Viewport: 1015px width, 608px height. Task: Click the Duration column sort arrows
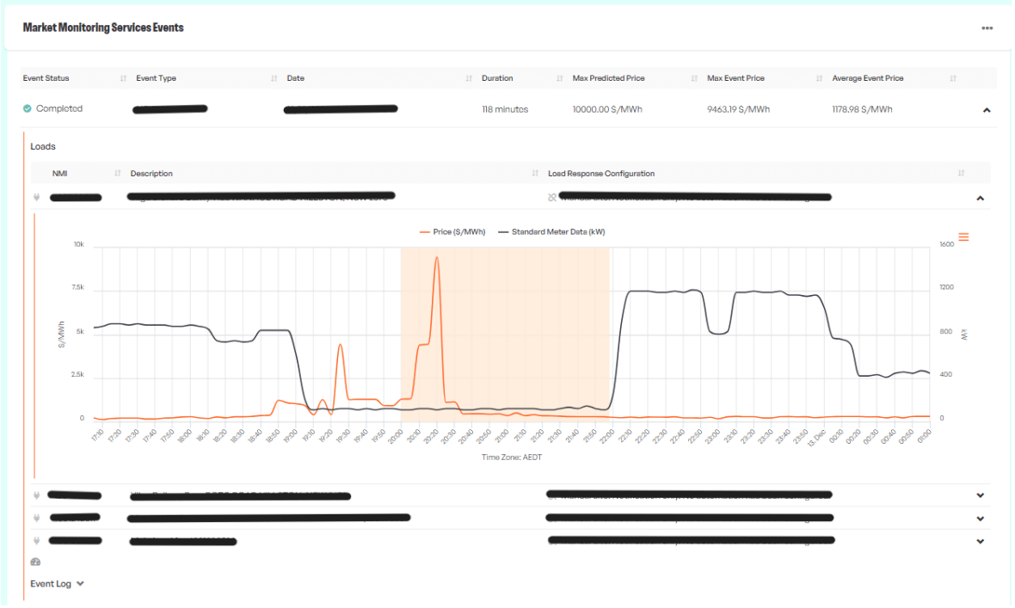click(560, 79)
